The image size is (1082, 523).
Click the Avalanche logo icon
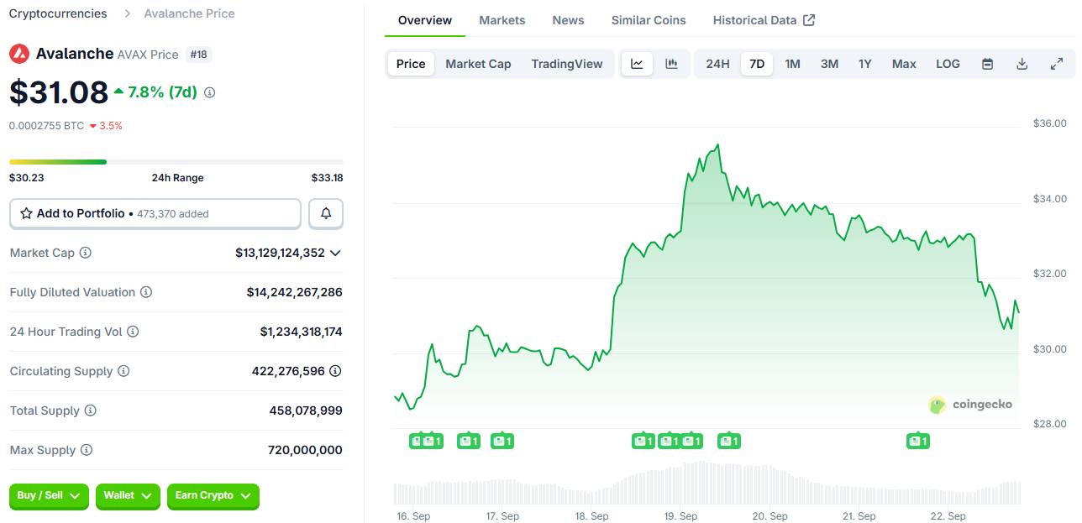(x=19, y=54)
